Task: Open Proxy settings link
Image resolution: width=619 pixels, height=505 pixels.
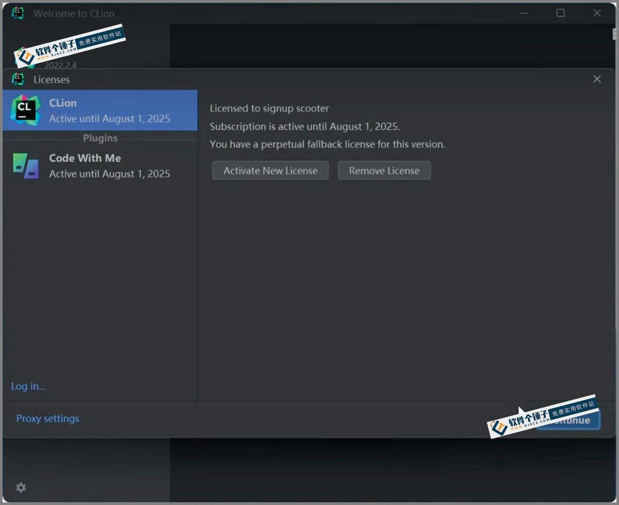Action: 48,418
